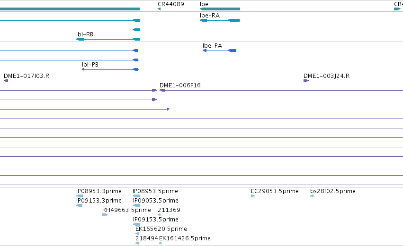403x246 pixels.
Task: Click the lbl-RB transcript label
Action: (x=85, y=34)
